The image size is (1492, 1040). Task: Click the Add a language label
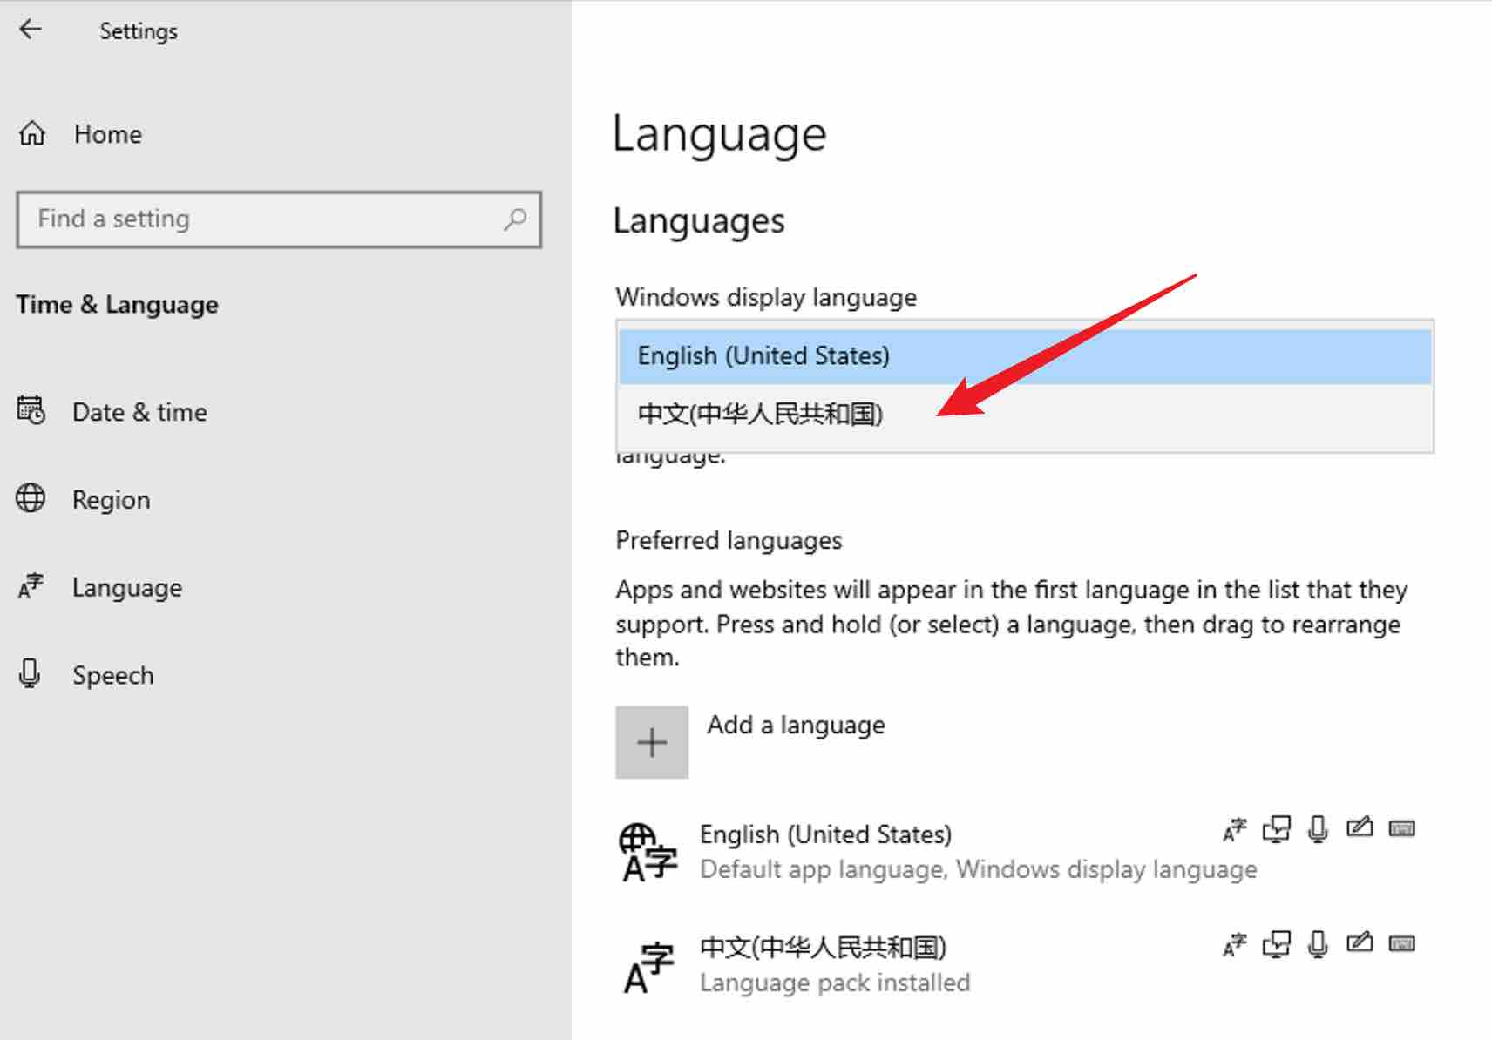(x=796, y=725)
